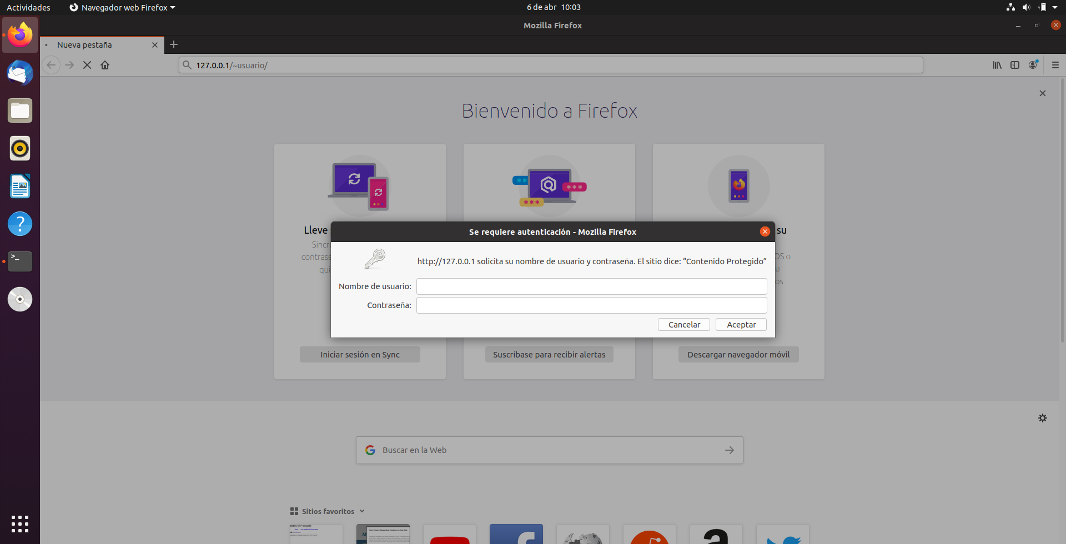Click the network icon in top bar
The image size is (1066, 544).
coord(1010,7)
